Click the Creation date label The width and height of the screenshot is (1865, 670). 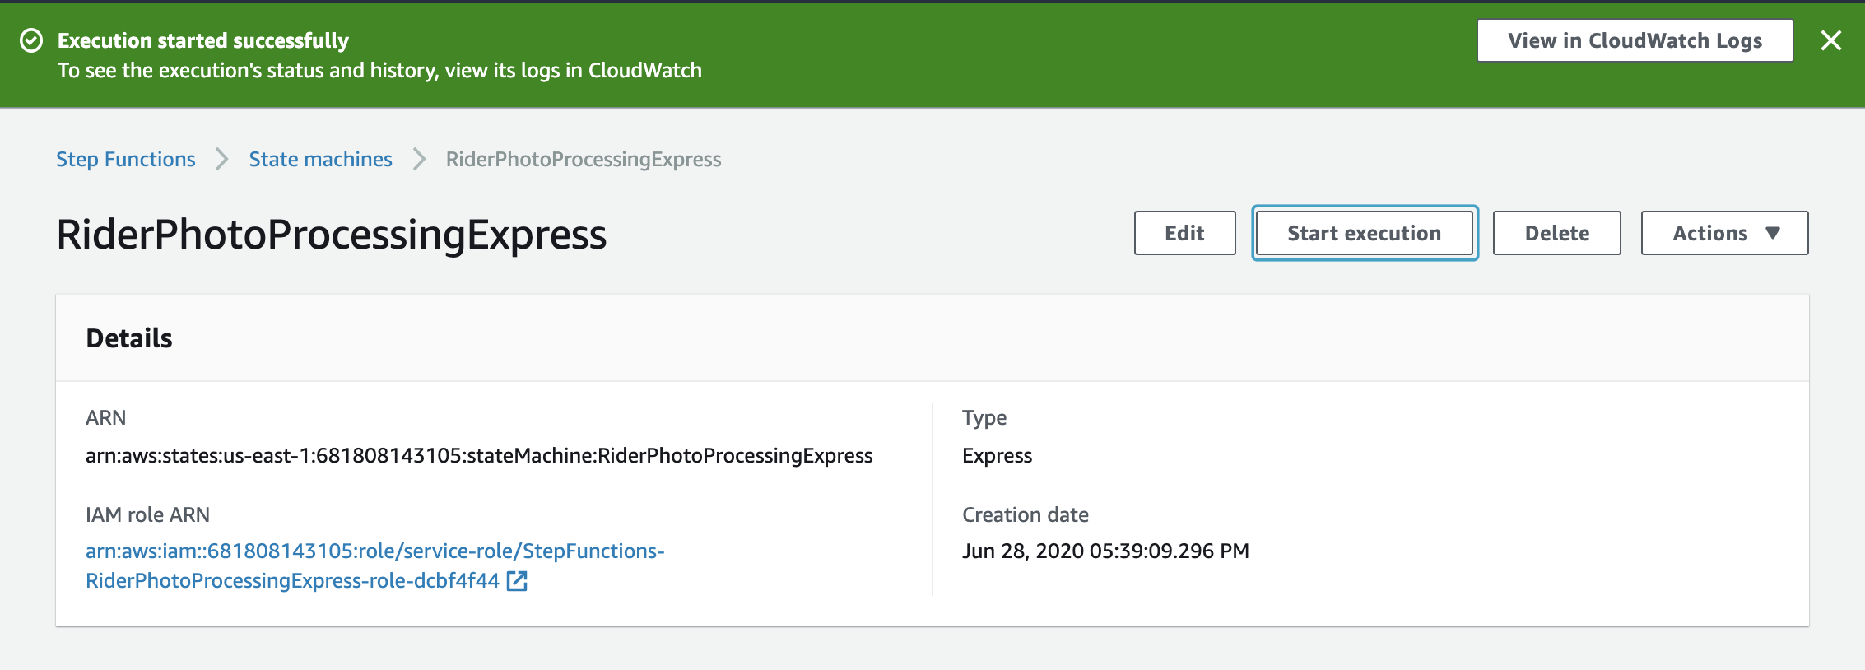(1026, 514)
